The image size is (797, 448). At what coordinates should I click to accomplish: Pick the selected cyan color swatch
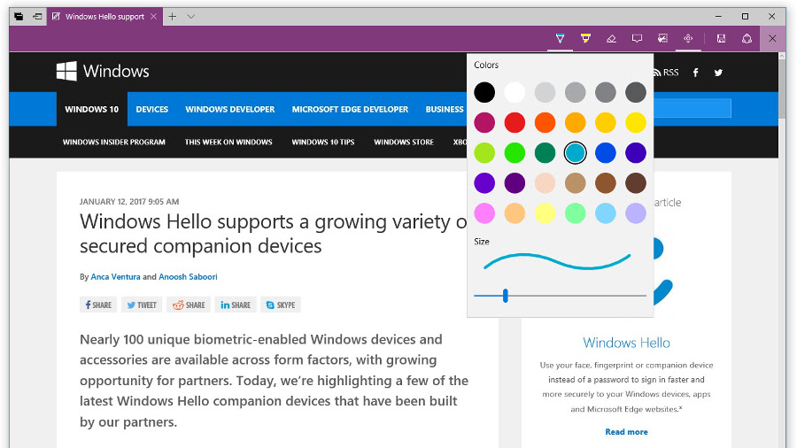click(575, 153)
